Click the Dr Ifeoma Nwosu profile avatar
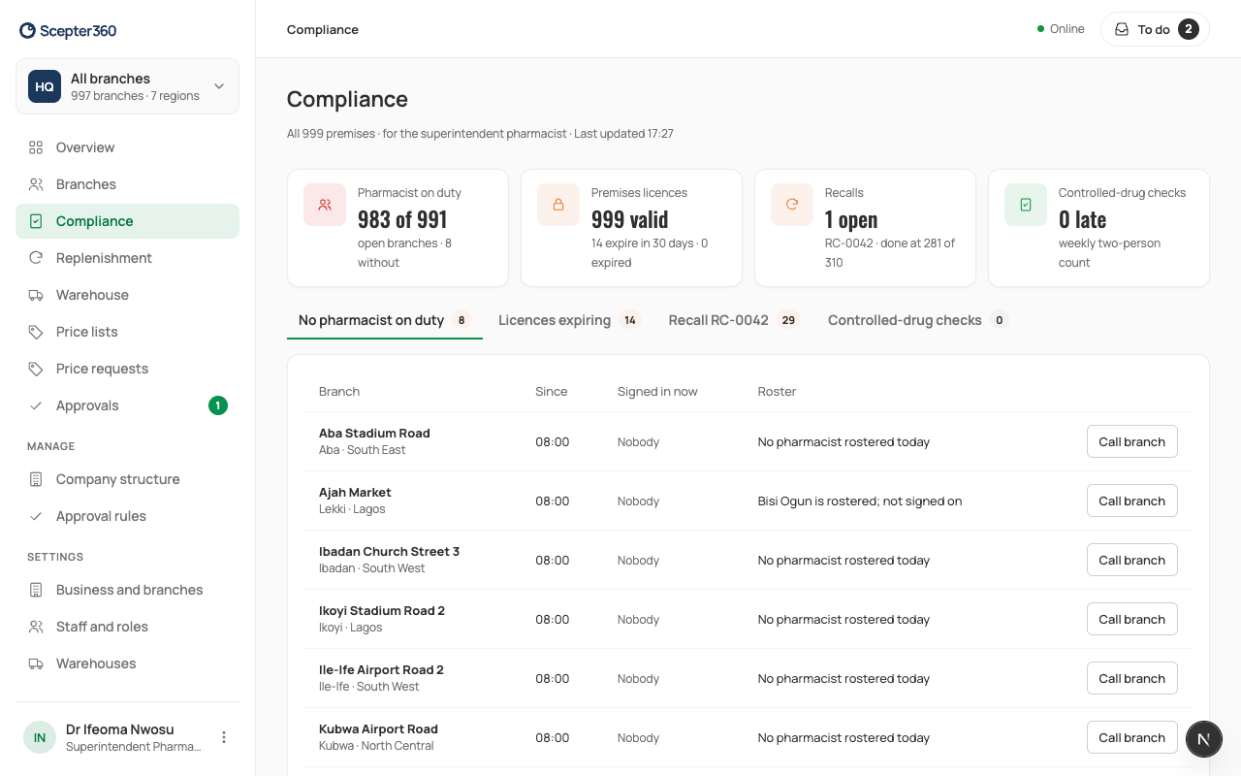1241x776 pixels. (x=40, y=737)
